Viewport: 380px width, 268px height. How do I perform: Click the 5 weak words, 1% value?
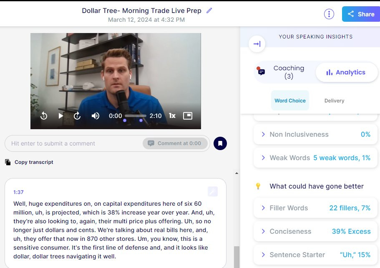tap(342, 158)
